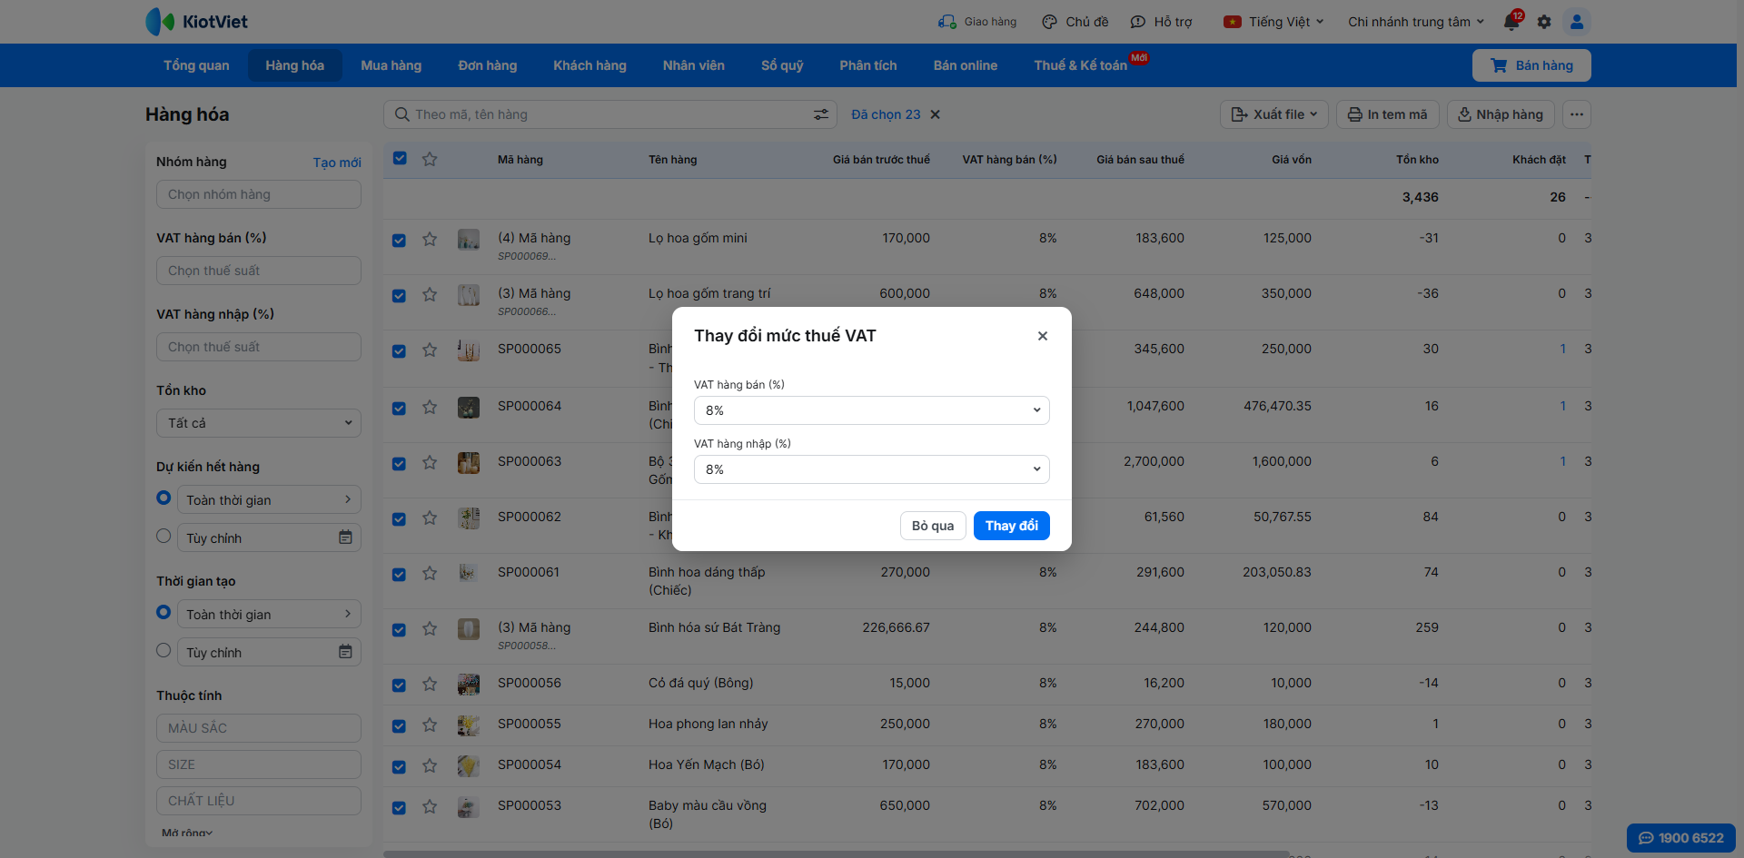This screenshot has width=1744, height=858.
Task: Focus the product search field
Action: (x=609, y=114)
